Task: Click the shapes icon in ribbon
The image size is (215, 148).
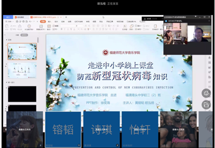Action: [x=132, y=26]
